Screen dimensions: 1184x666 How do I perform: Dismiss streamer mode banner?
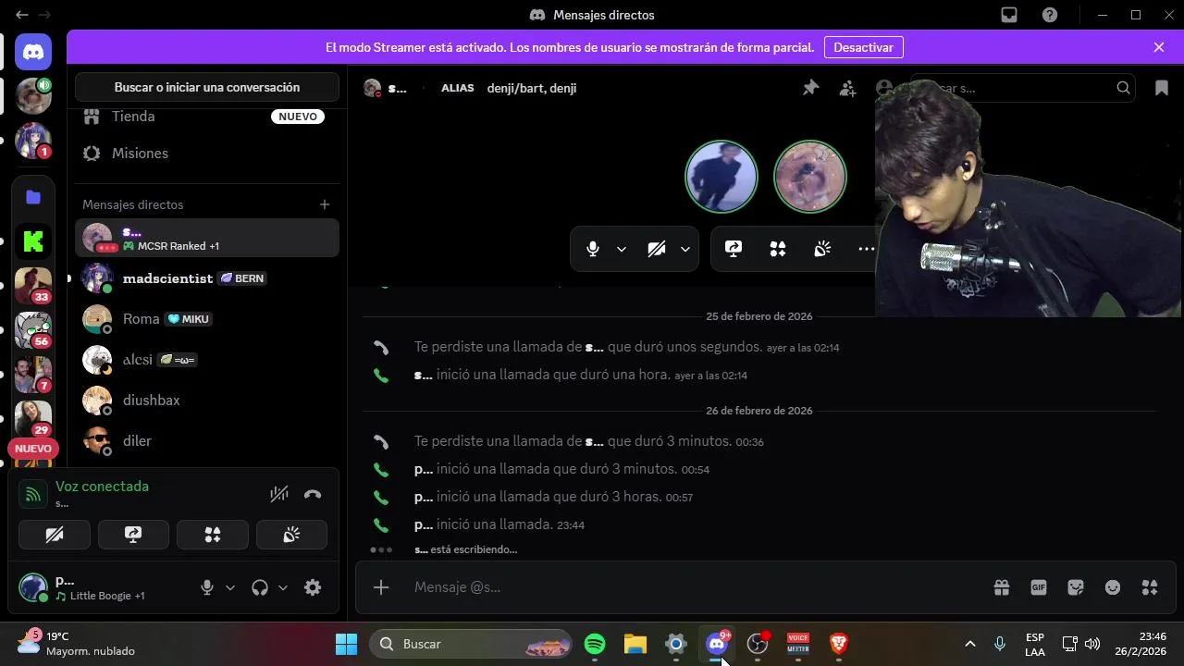(1159, 47)
